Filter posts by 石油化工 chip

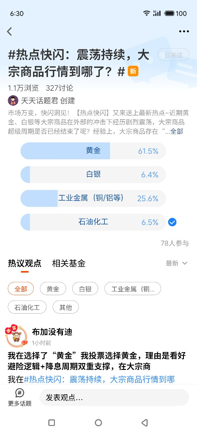(27, 307)
